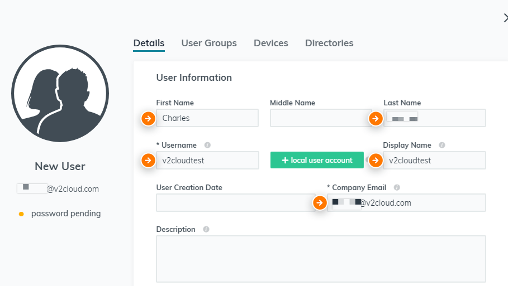This screenshot has height=286, width=508.
Task: Click the user avatar profile picture
Action: [60, 94]
